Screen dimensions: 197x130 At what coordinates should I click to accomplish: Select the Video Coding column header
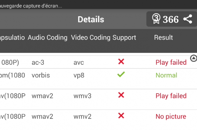click(91, 37)
